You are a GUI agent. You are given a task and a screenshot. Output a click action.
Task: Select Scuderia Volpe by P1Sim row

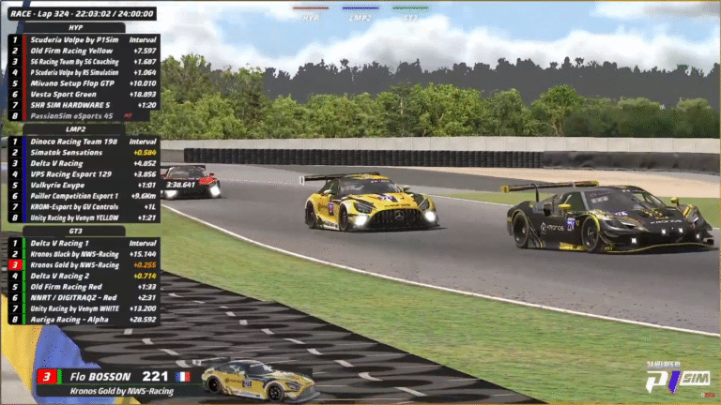[x=75, y=40]
